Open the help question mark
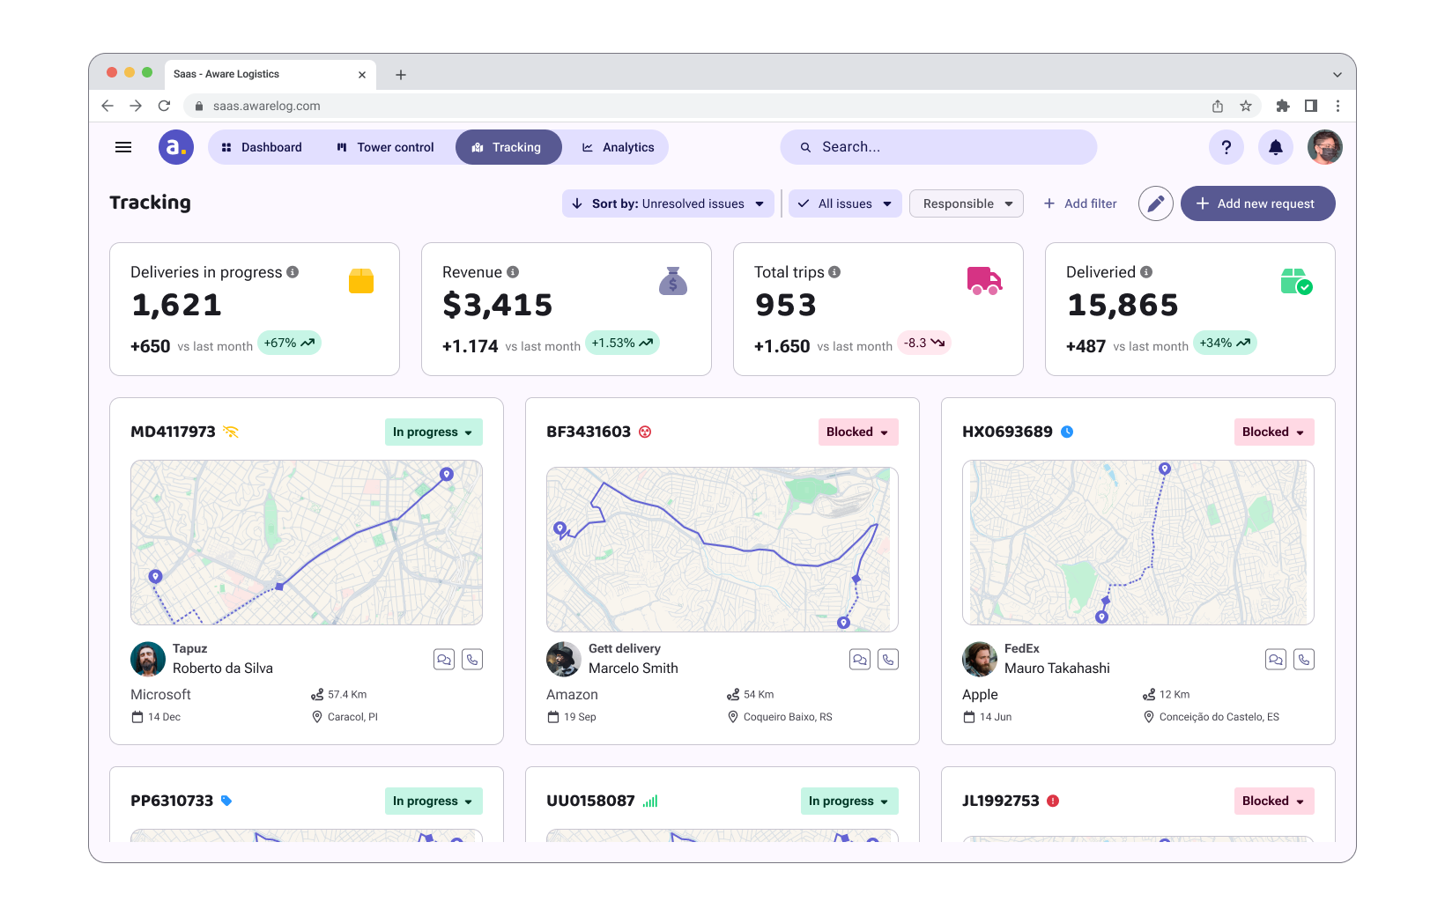This screenshot has height=916, width=1445. [x=1226, y=147]
